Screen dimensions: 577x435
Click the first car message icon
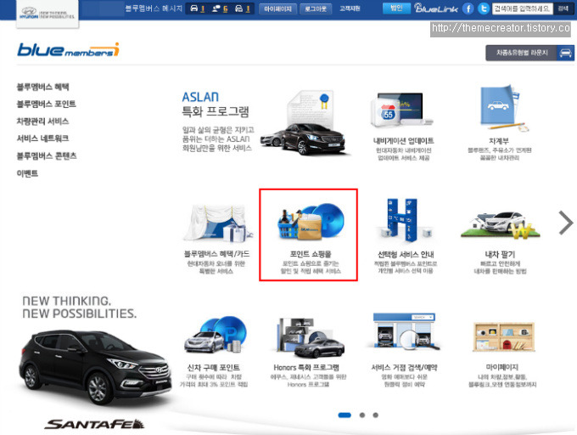pyautogui.click(x=194, y=8)
